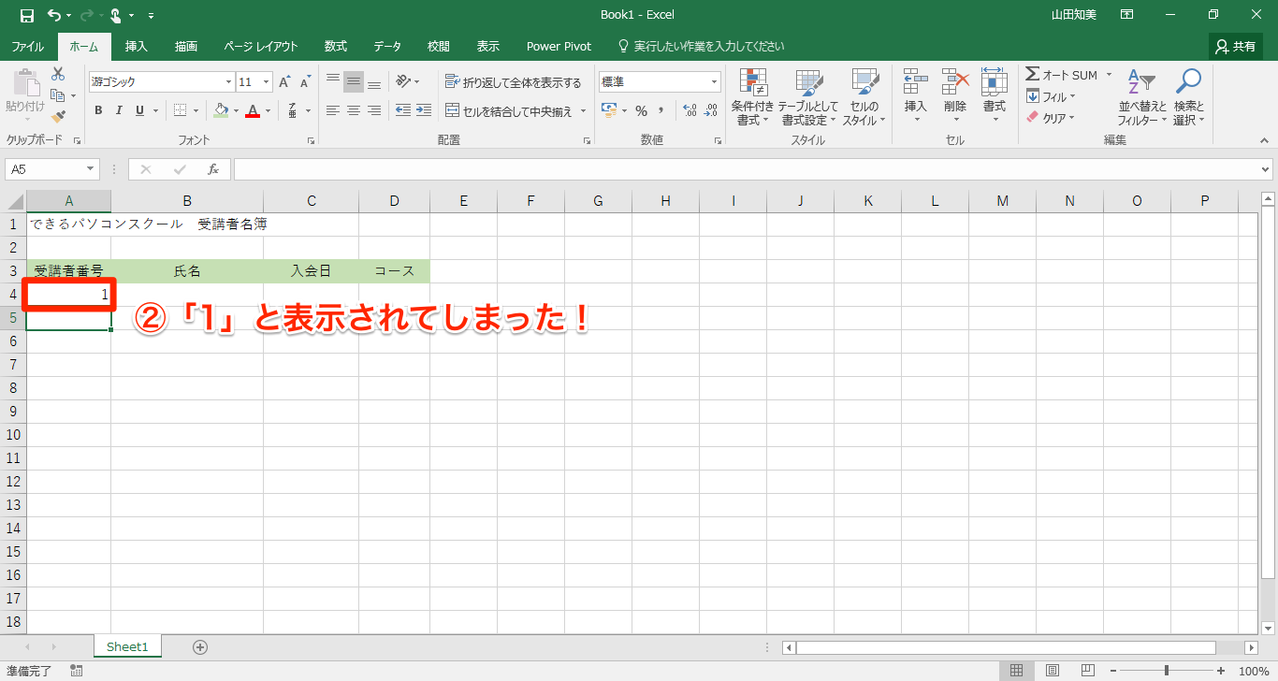1278x681 pixels.
Task: Open the font size dropdown
Action: tap(267, 82)
